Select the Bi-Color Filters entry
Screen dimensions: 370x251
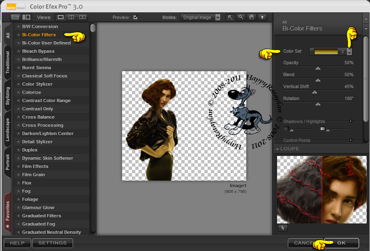point(39,35)
